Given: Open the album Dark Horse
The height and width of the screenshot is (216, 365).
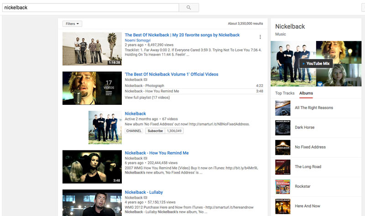Looking at the screenshot, I should pyautogui.click(x=304, y=128).
